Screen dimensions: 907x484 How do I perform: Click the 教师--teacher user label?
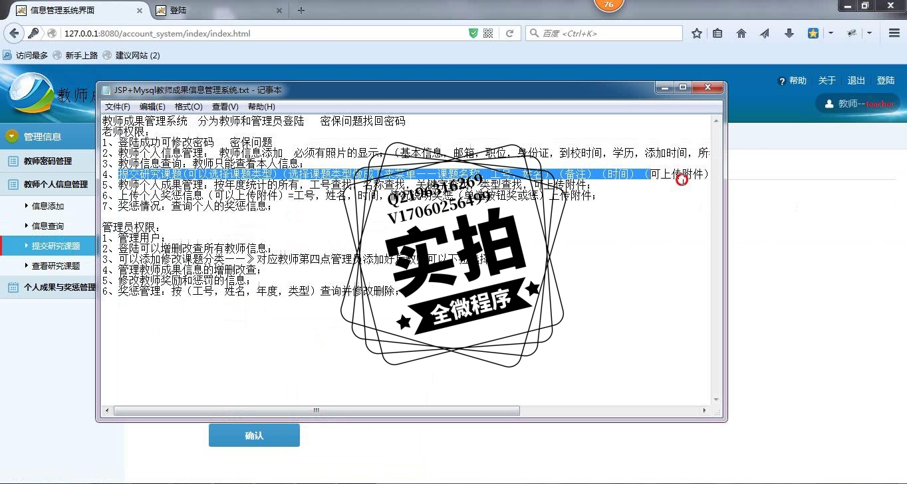coord(866,104)
